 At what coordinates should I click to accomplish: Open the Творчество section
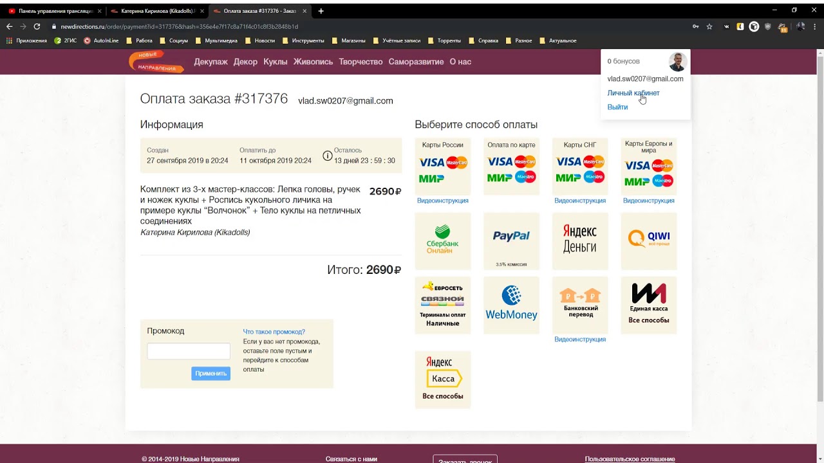(x=360, y=62)
